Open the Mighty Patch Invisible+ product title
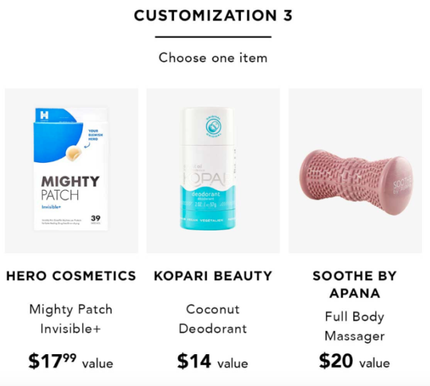 (x=71, y=319)
